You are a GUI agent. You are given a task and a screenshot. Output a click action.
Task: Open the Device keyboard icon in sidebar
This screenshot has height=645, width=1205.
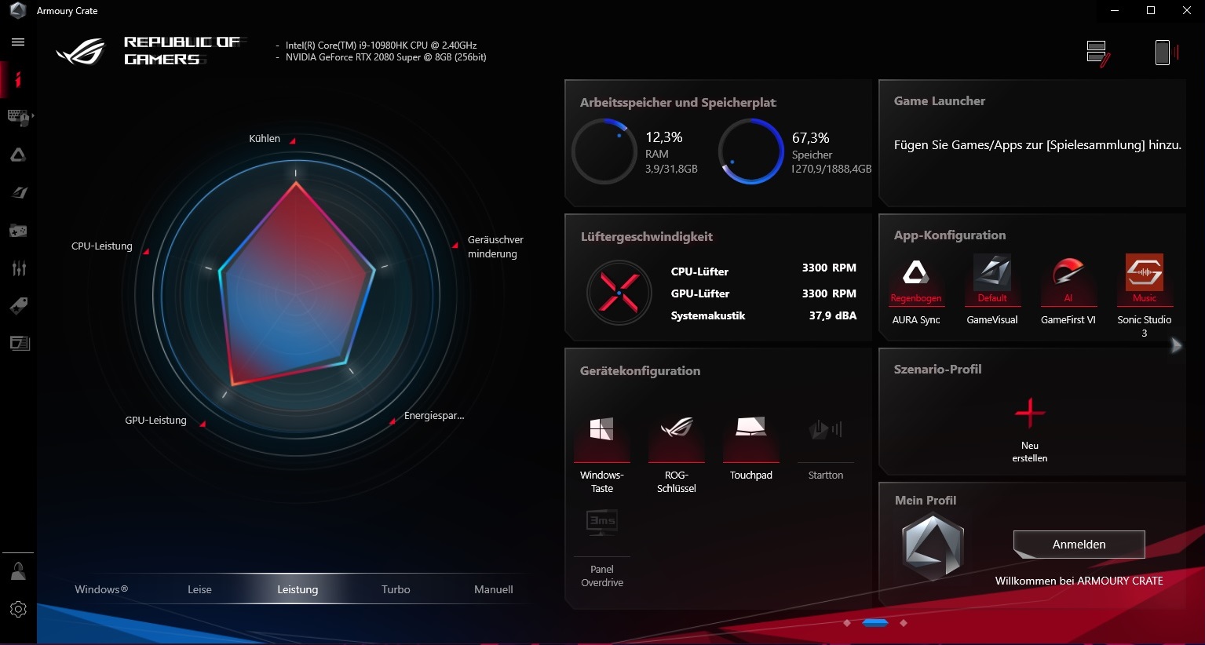(x=17, y=118)
